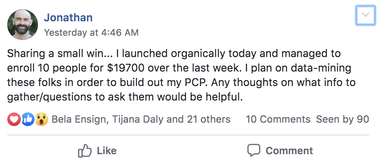This screenshot has height=164, width=378.
Task: Click Jonathan's profile photo
Action: click(x=23, y=25)
